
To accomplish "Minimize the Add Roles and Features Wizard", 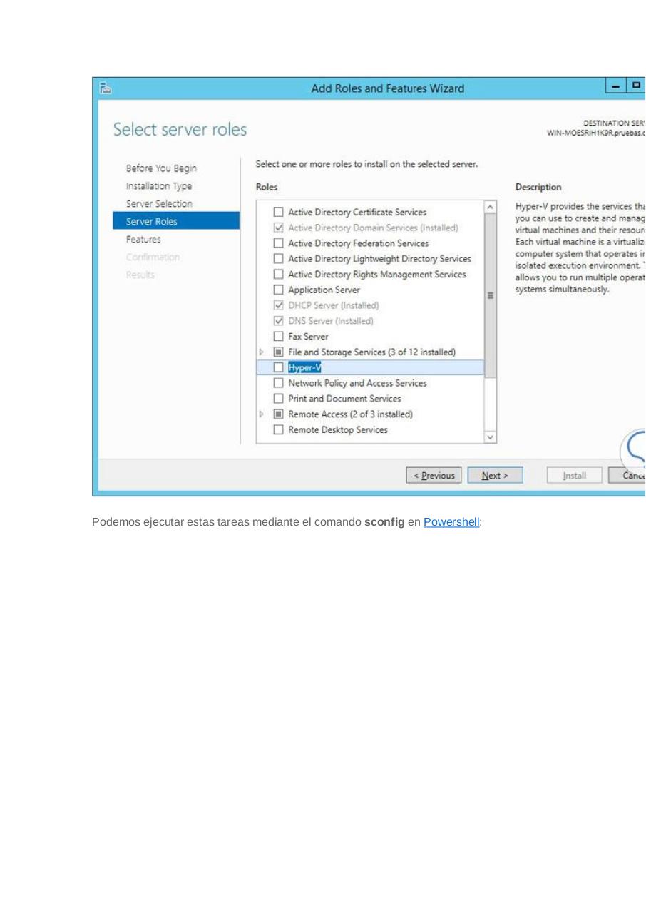I will pyautogui.click(x=615, y=87).
